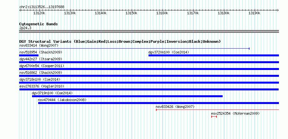The height and width of the screenshot is (139, 288).
Task: Open the dgv3720n100 (Coe2014) variant label
Action: click(169, 52)
